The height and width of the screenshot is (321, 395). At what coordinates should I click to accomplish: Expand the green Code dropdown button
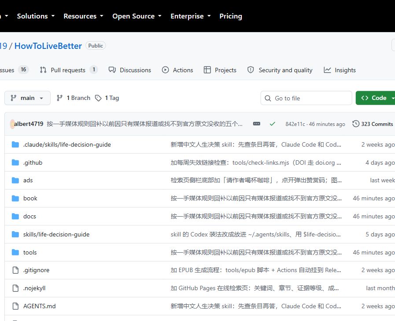coord(376,98)
